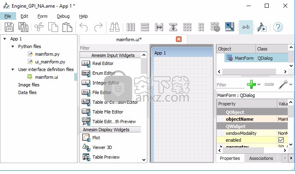Image resolution: width=295 pixels, height=174 pixels.
Task: Switch to the Associations tab
Action: [x=261, y=158]
